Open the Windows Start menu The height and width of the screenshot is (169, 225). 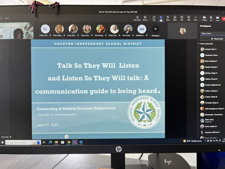coord(2,142)
